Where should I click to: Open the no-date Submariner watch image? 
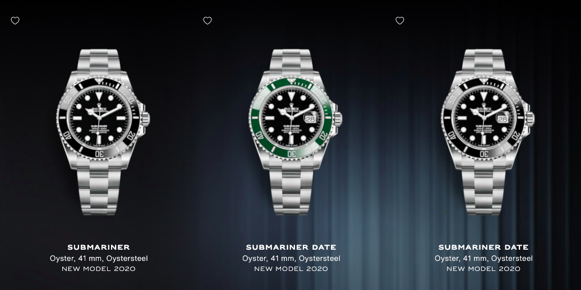[x=102, y=132]
